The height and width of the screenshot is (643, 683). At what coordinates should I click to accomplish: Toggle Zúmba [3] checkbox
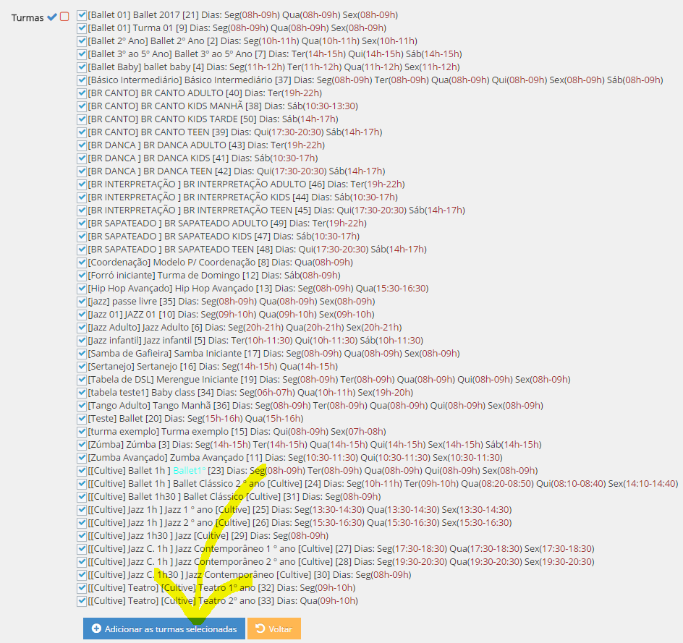(82, 446)
